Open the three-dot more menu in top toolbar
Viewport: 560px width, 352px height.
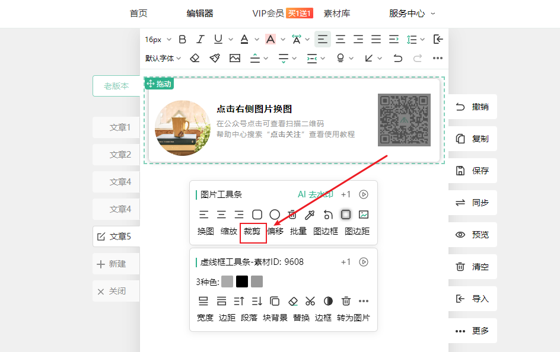pyautogui.click(x=438, y=58)
